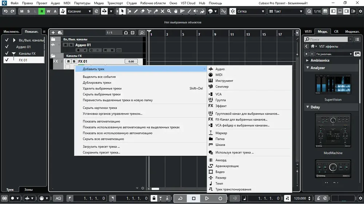Open the Студия menu
The image size is (364, 204).
tap(131, 3)
